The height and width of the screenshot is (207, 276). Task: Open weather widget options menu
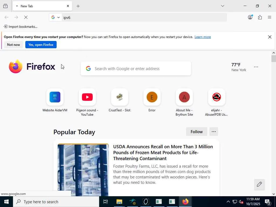(256, 67)
